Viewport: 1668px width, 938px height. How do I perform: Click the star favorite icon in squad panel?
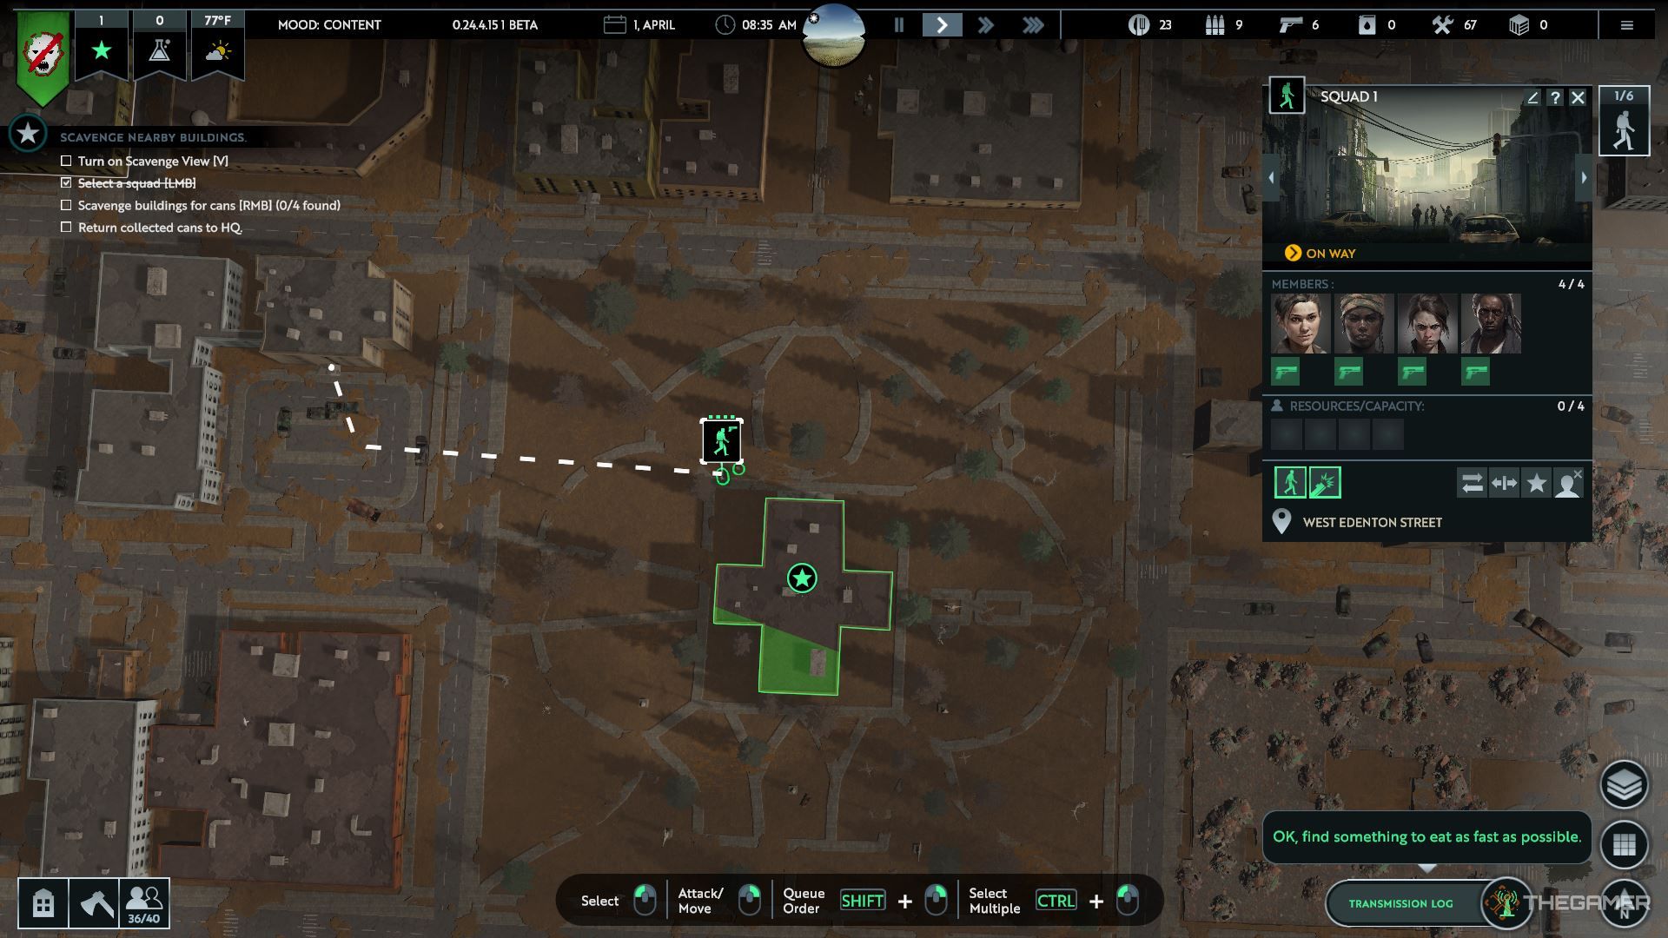click(1535, 482)
